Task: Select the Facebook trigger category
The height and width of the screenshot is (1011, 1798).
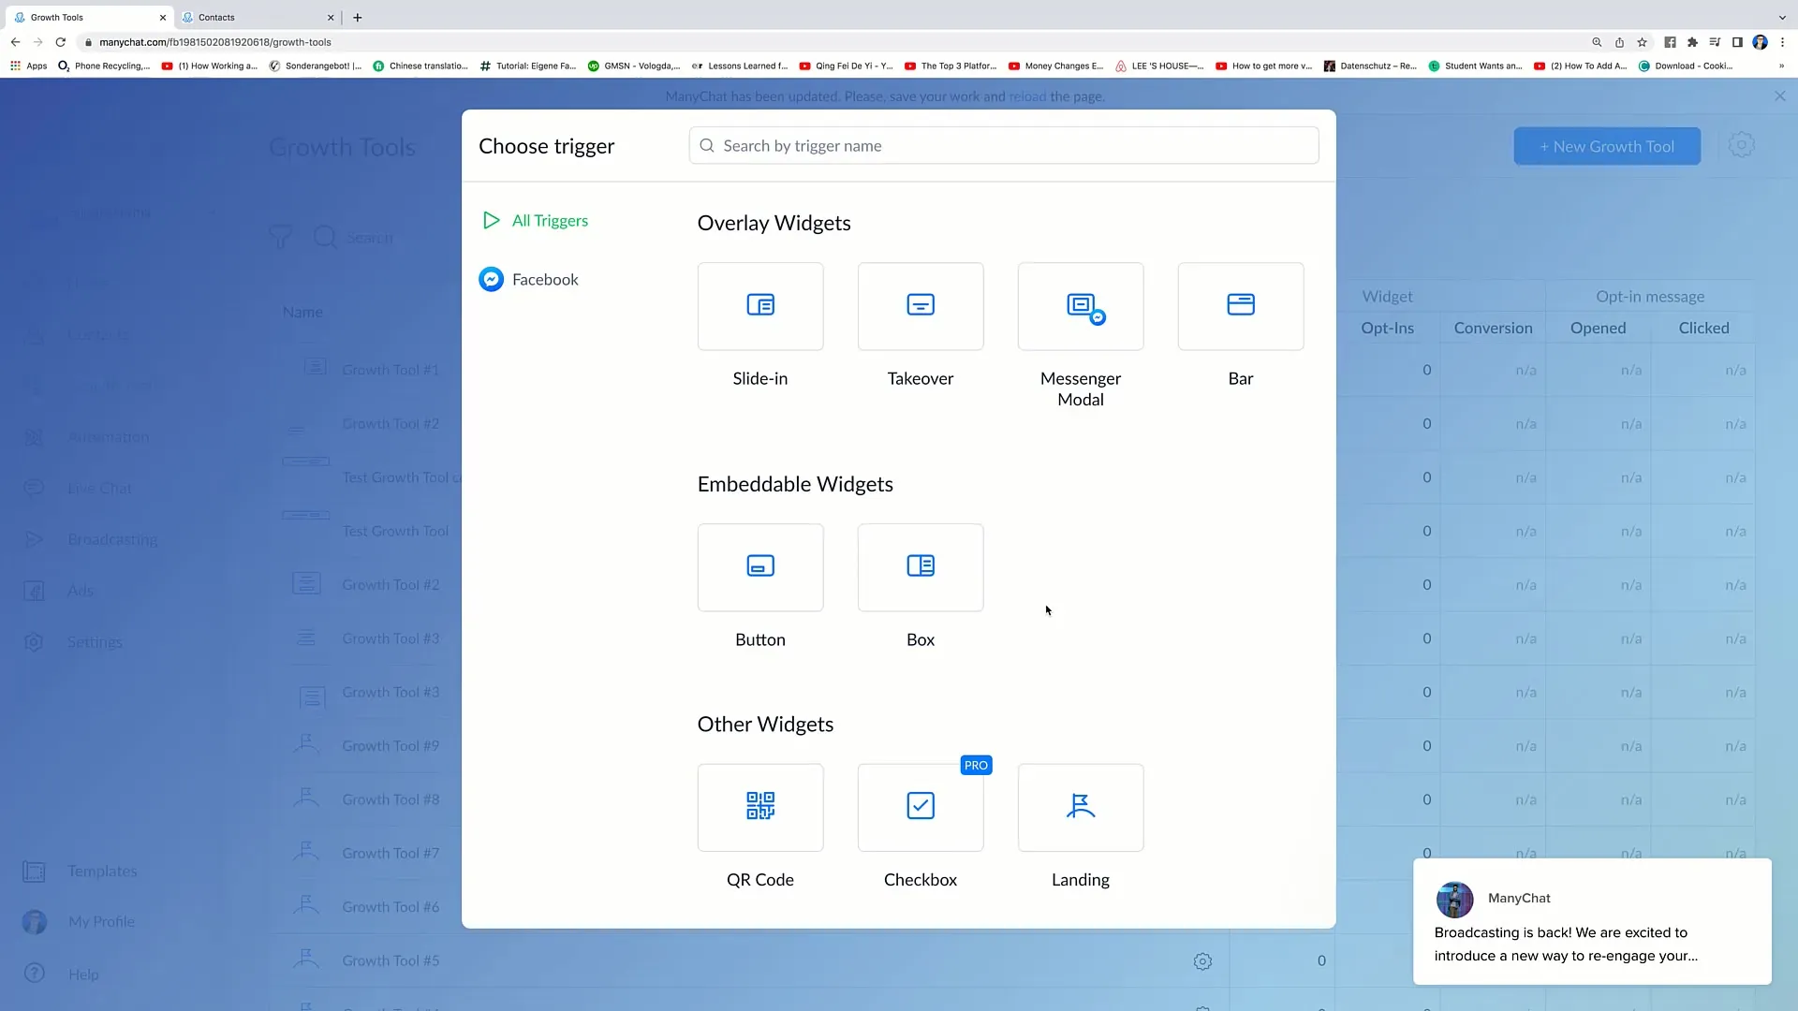Action: tap(546, 279)
